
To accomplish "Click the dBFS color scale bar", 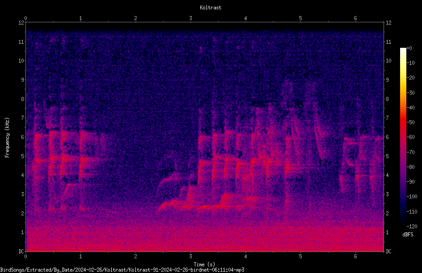I will (403, 137).
